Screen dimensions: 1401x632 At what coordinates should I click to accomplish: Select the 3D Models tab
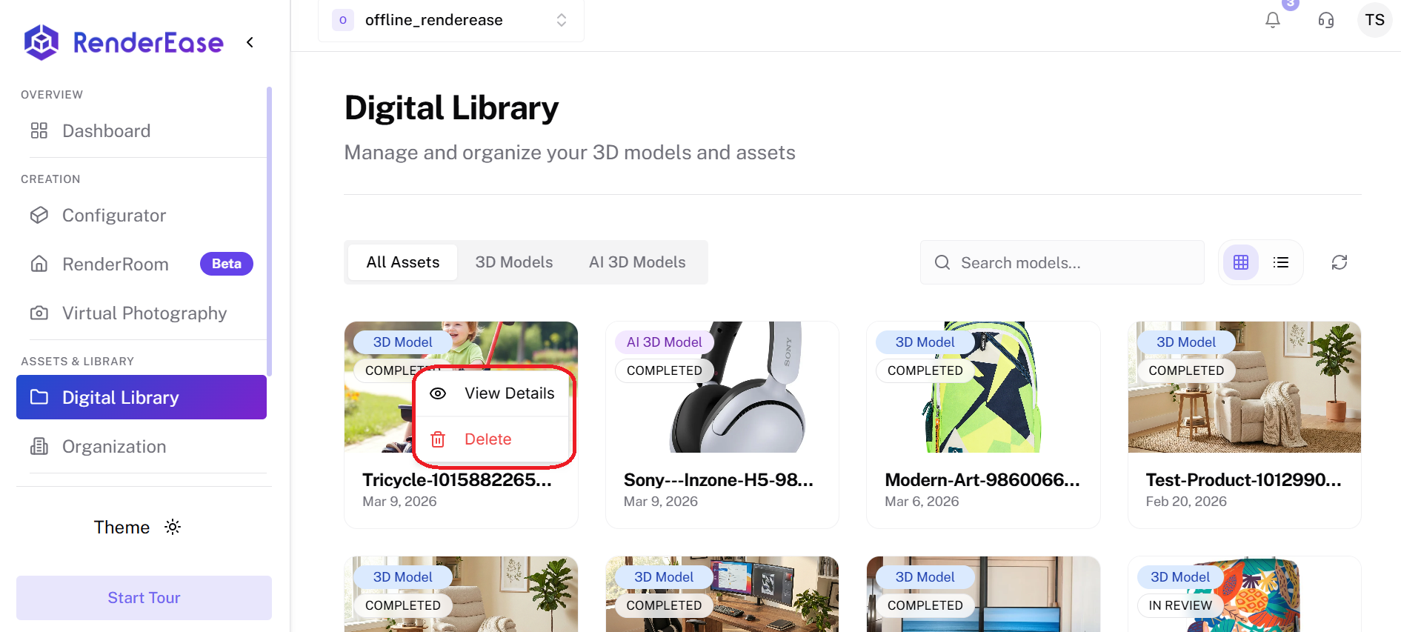(514, 262)
